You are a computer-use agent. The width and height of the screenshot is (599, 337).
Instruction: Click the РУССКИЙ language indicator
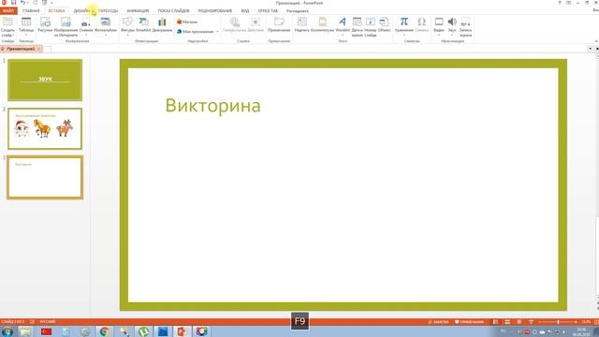point(48,322)
